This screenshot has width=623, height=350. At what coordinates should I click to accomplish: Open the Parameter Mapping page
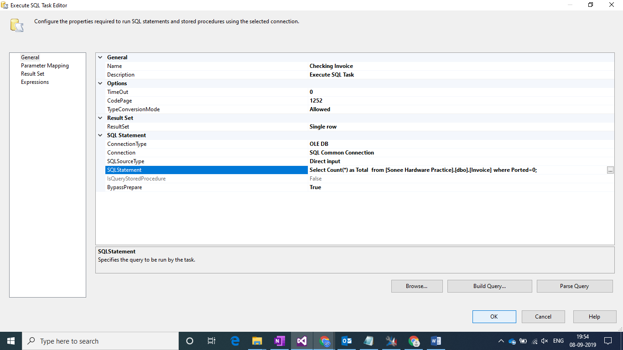(45, 66)
